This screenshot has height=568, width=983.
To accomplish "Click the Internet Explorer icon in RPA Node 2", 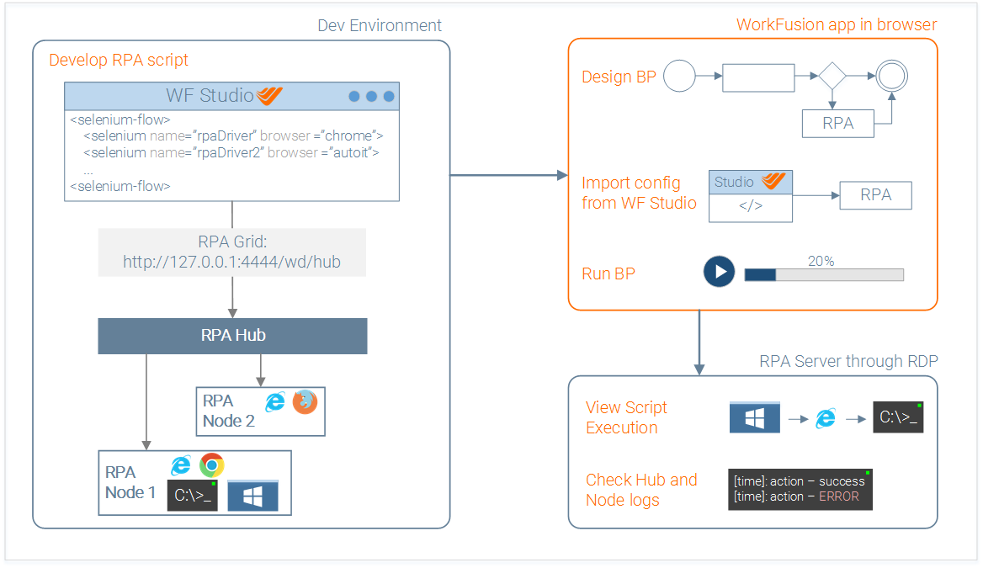I will pos(275,402).
